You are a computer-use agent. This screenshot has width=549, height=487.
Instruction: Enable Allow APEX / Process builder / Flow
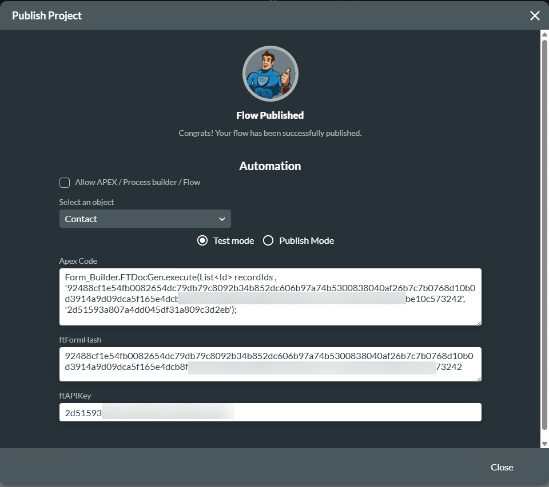[x=65, y=182]
